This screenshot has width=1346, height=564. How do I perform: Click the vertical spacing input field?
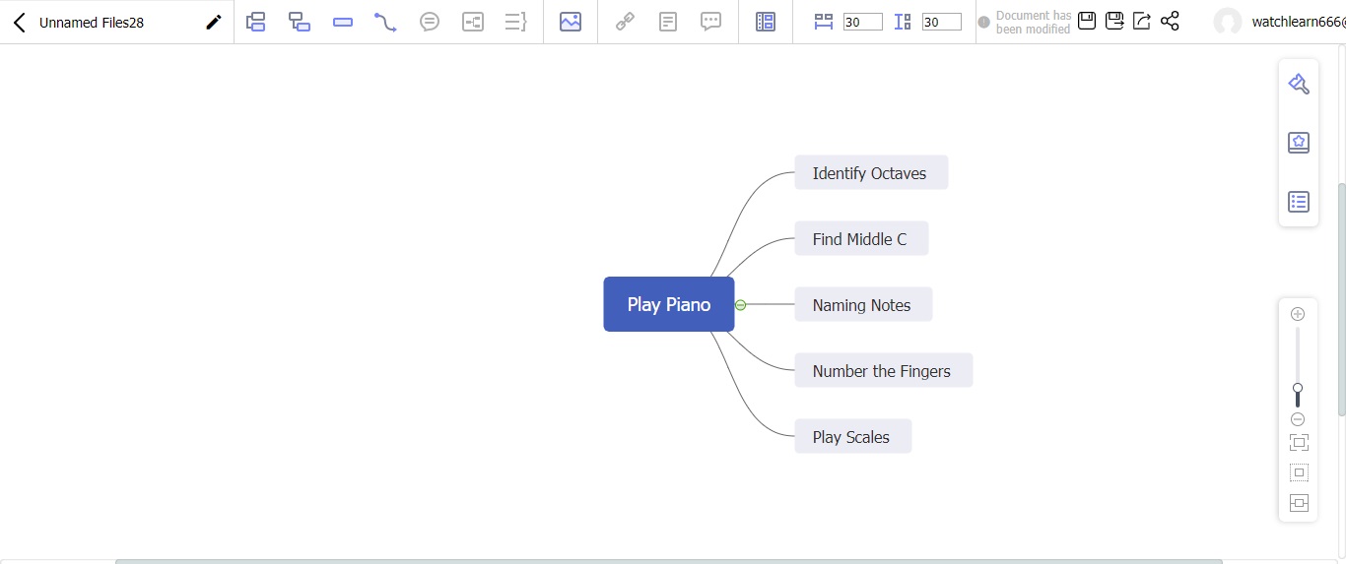(x=941, y=22)
